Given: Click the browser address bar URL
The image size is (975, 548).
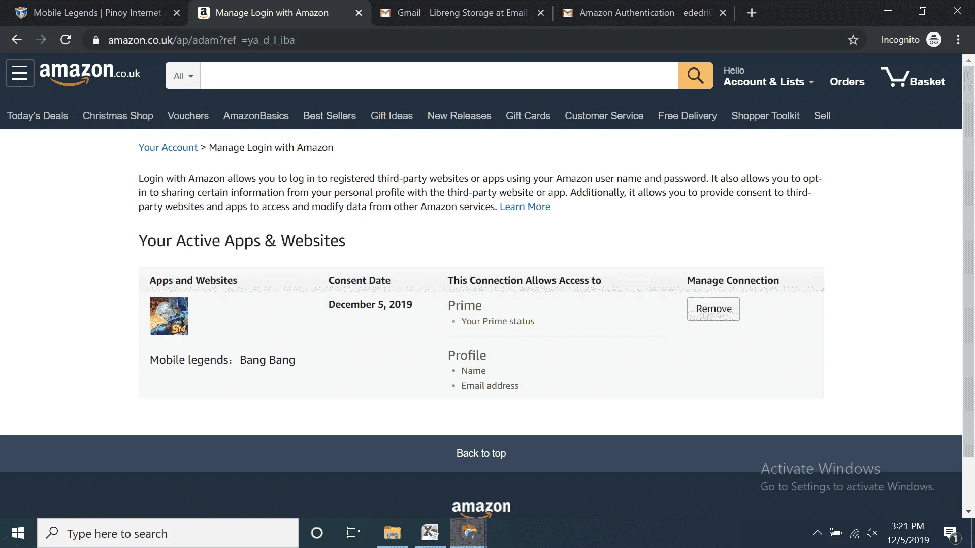Looking at the screenshot, I should pos(201,40).
